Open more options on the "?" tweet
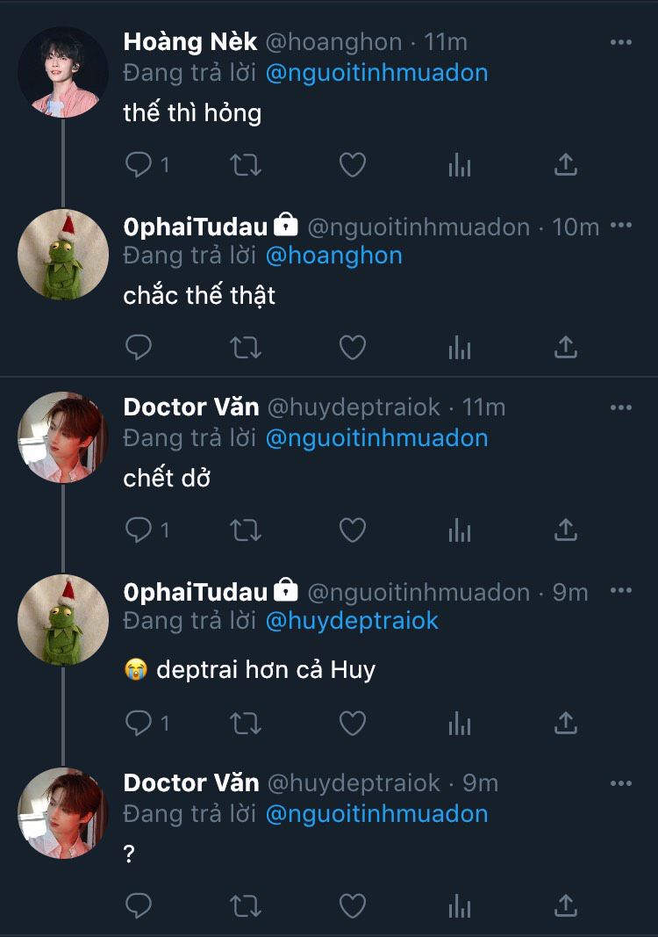The width and height of the screenshot is (658, 937). [620, 782]
